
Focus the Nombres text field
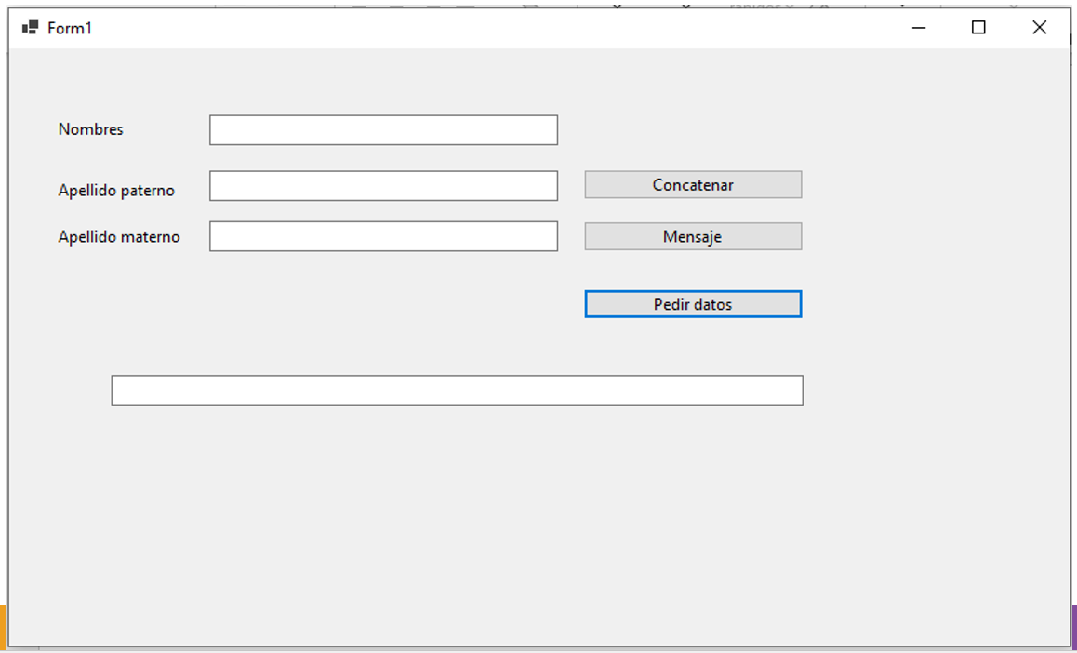(383, 130)
